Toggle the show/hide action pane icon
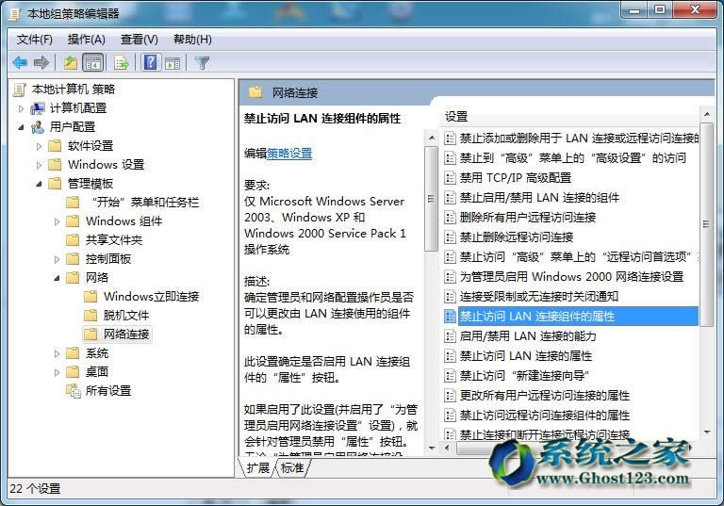 click(173, 63)
